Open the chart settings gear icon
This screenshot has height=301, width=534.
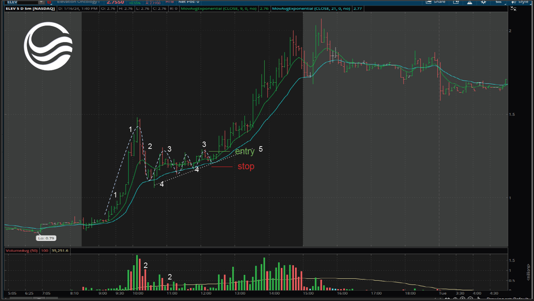pyautogui.click(x=483, y=2)
